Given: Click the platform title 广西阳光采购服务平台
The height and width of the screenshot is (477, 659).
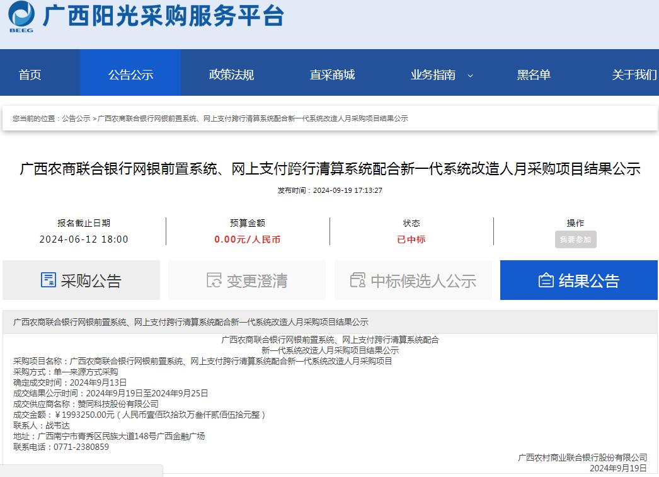Looking at the screenshot, I should (x=163, y=16).
